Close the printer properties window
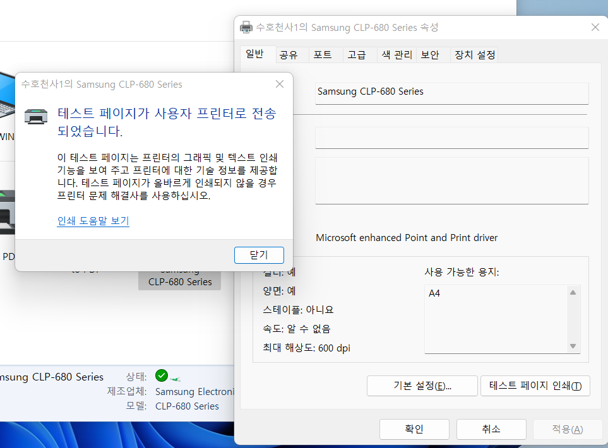This screenshot has width=608, height=448. click(x=595, y=27)
